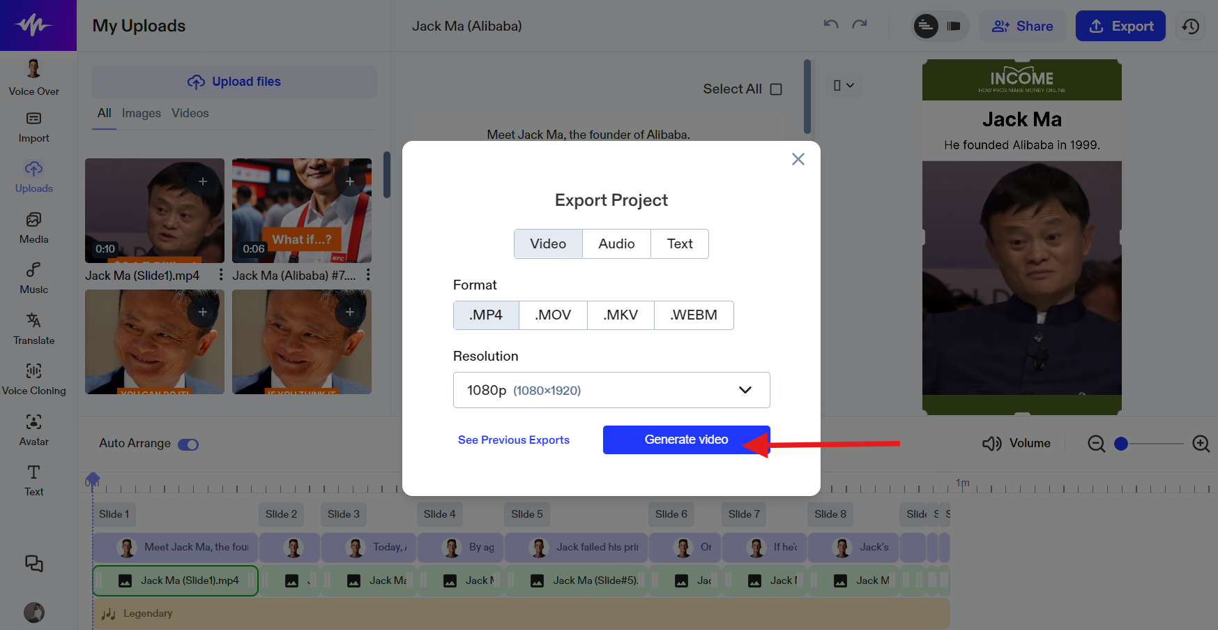The width and height of the screenshot is (1218, 630).
Task: Open the chat support icon
Action: pos(33,563)
